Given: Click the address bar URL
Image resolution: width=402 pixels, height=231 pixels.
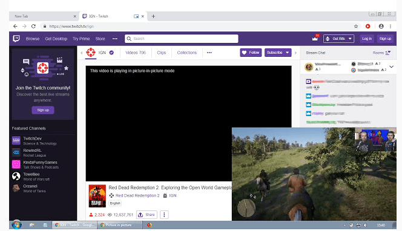Looking at the screenshot, I should tap(71, 26).
